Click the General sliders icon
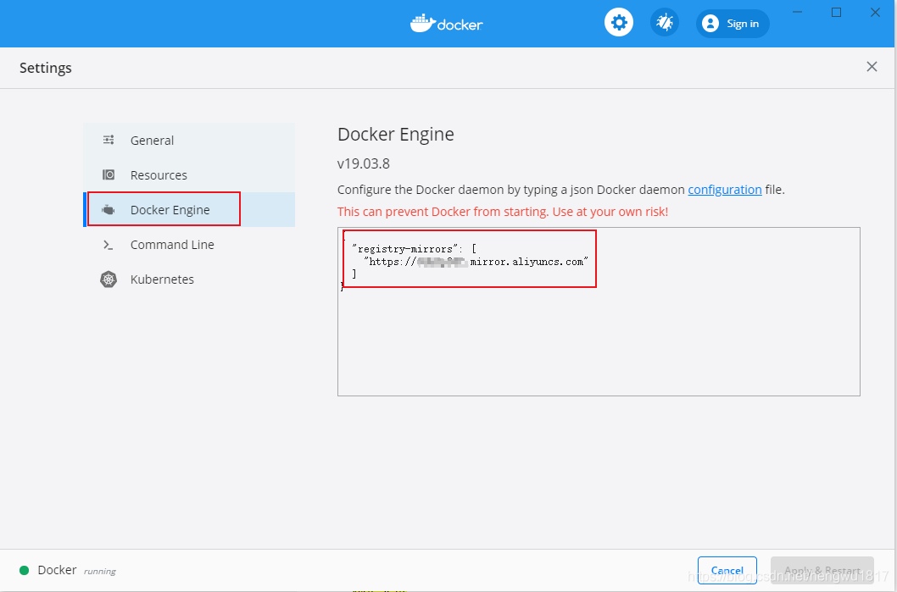 109,140
